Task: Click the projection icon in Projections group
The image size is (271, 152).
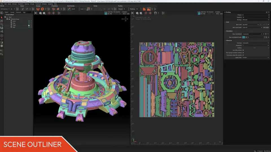Action: (53, 9)
